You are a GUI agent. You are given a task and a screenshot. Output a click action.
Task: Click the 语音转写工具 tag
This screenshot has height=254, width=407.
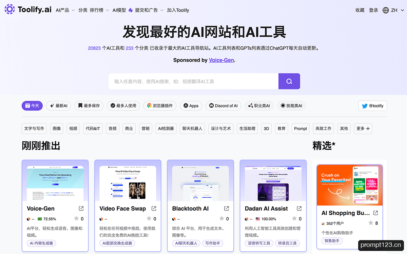coord(259,243)
